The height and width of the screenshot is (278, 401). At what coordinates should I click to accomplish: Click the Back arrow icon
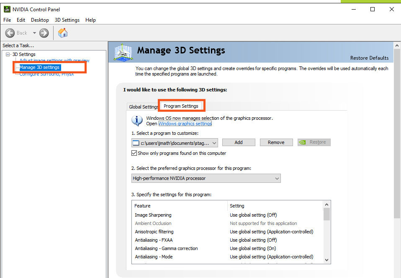click(x=10, y=33)
